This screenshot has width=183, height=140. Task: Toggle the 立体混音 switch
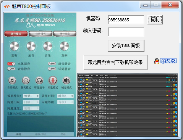(x=11, y=64)
